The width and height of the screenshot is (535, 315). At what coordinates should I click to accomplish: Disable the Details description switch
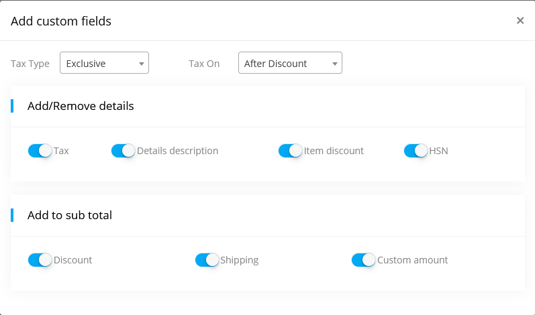pos(123,151)
